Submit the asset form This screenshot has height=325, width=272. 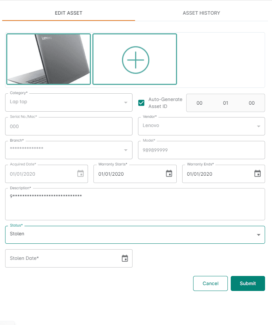pyautogui.click(x=248, y=283)
